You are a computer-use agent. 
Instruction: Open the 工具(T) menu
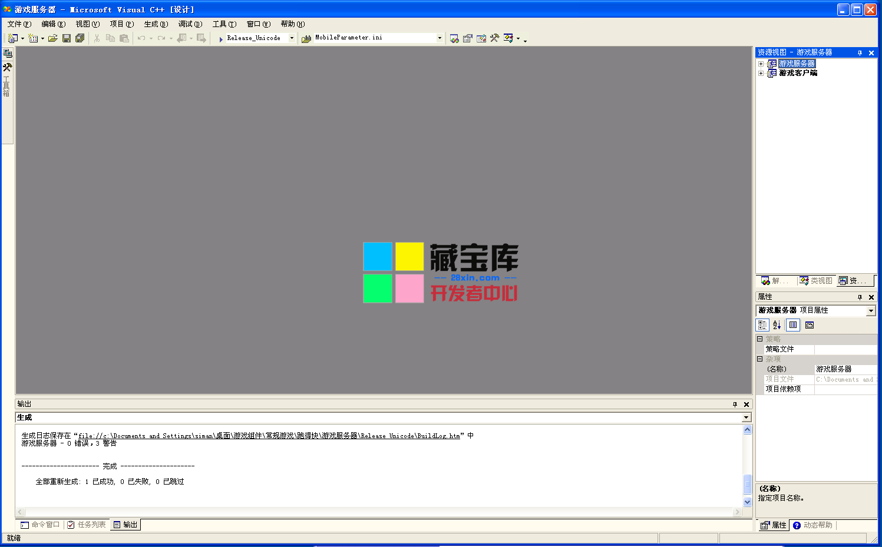[224, 24]
